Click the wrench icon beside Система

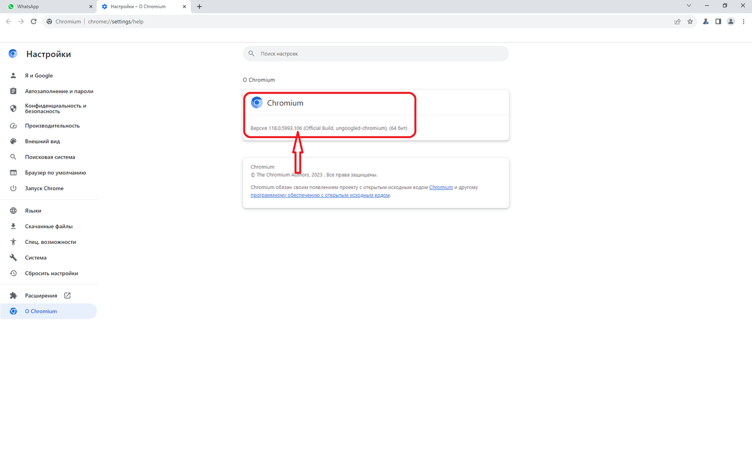[x=13, y=257]
